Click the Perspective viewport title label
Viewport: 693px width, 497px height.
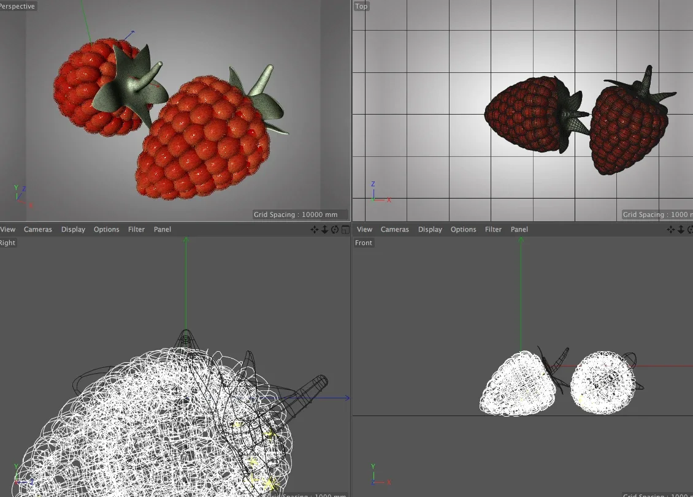point(17,6)
